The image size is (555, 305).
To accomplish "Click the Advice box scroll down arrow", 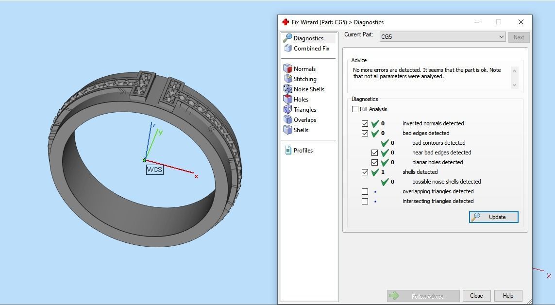I will click(514, 85).
